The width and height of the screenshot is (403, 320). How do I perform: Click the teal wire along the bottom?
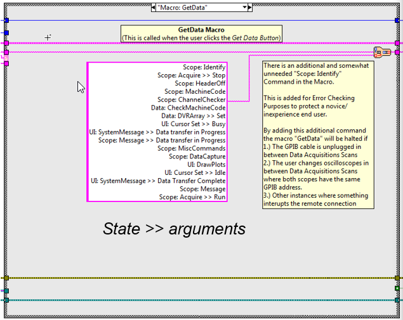click(190, 300)
